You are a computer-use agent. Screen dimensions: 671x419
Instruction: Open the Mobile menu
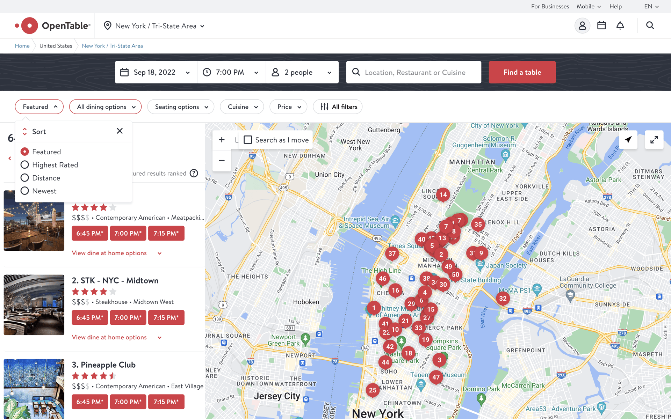(x=589, y=6)
